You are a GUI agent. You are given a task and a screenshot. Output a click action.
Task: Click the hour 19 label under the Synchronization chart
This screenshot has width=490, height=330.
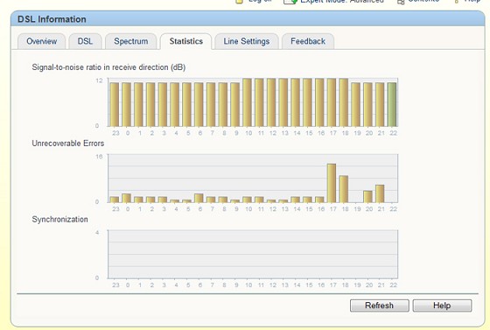(x=357, y=285)
